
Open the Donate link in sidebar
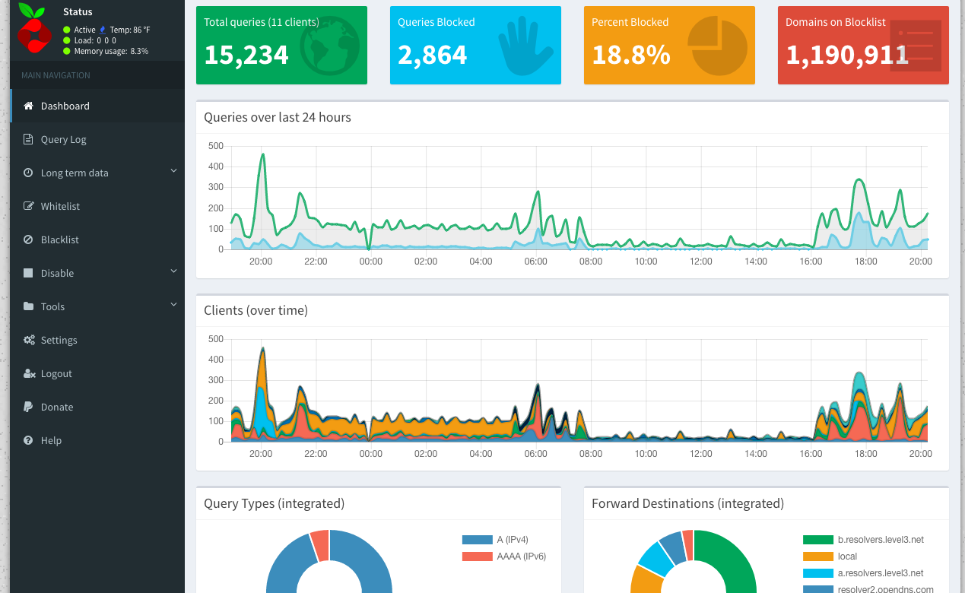98,407
